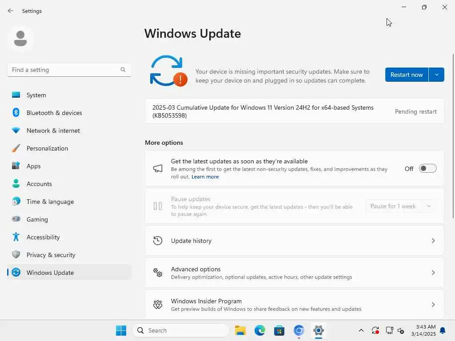
Task: Click the chevron on Update history row
Action: pyautogui.click(x=433, y=241)
